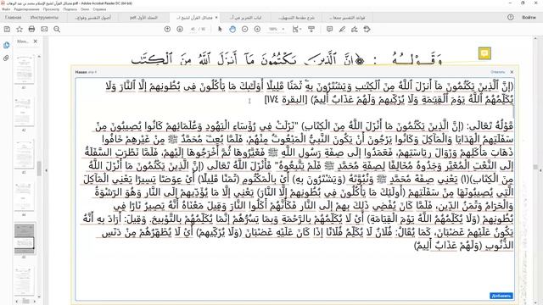
Task: Open the attachments paperclip panel
Action: coord(6,58)
